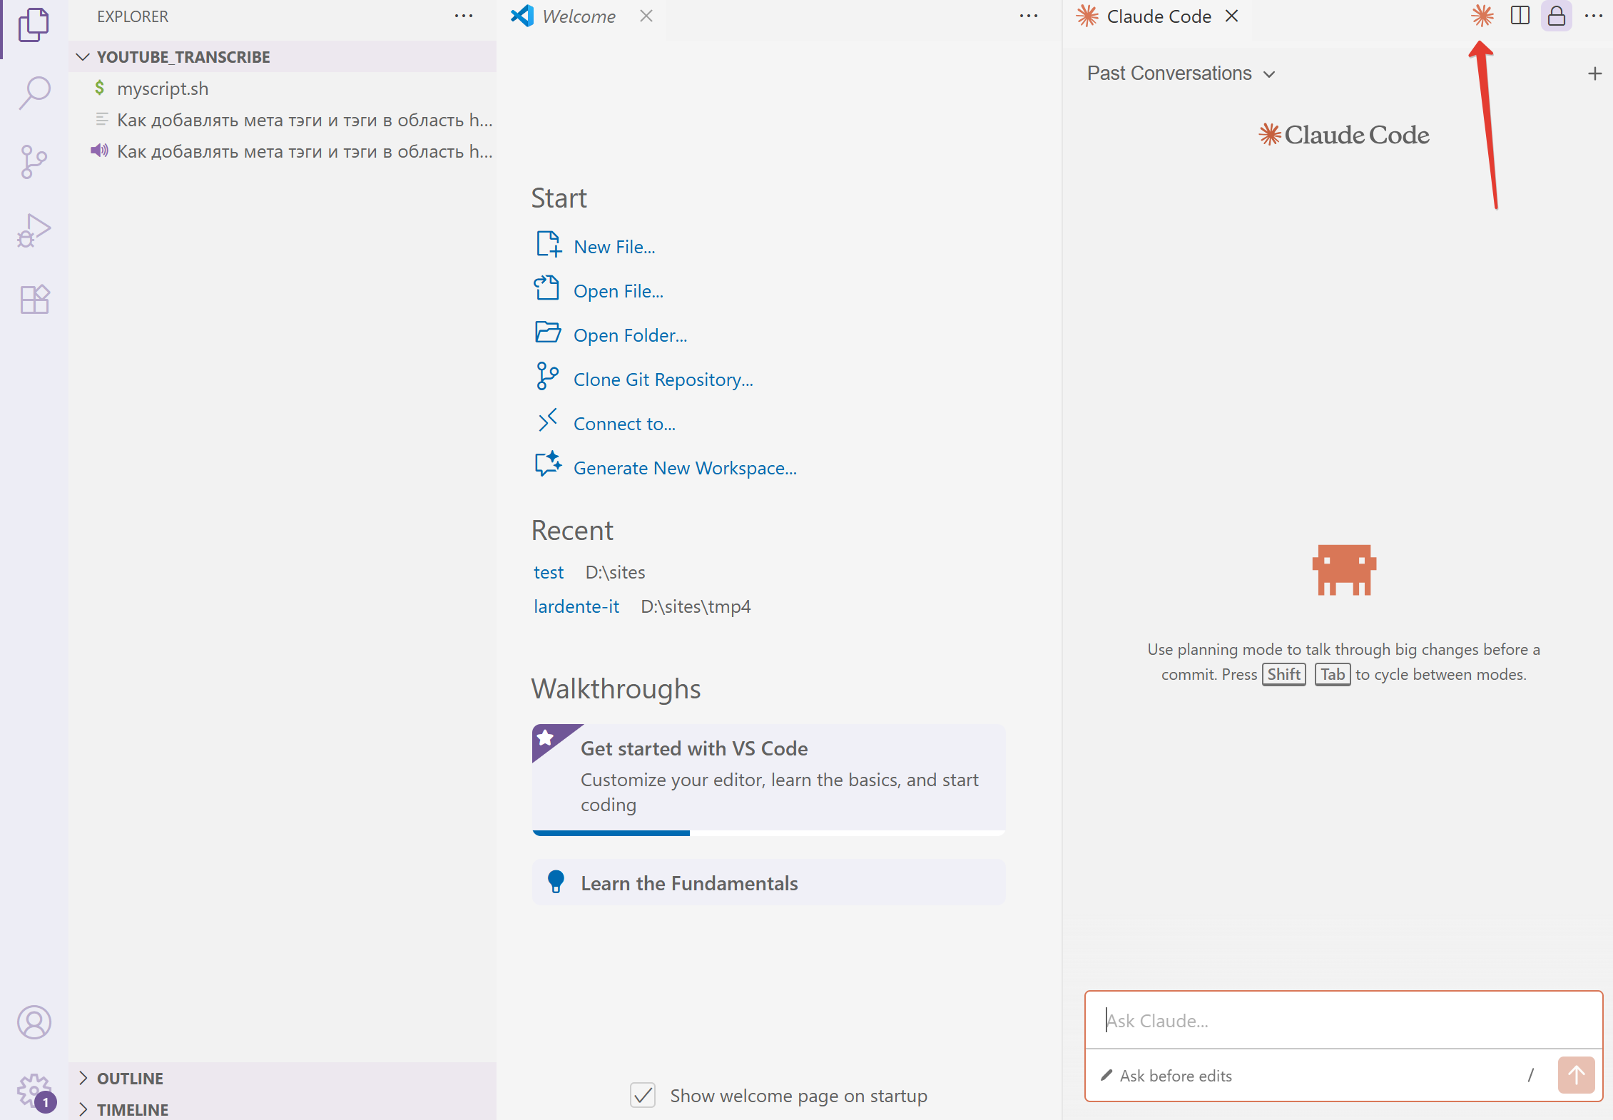This screenshot has height=1120, width=1613.
Task: Open the Extensions view
Action: pyautogui.click(x=34, y=300)
